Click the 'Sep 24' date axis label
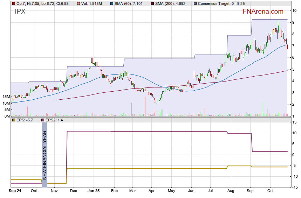 (x=16, y=191)
